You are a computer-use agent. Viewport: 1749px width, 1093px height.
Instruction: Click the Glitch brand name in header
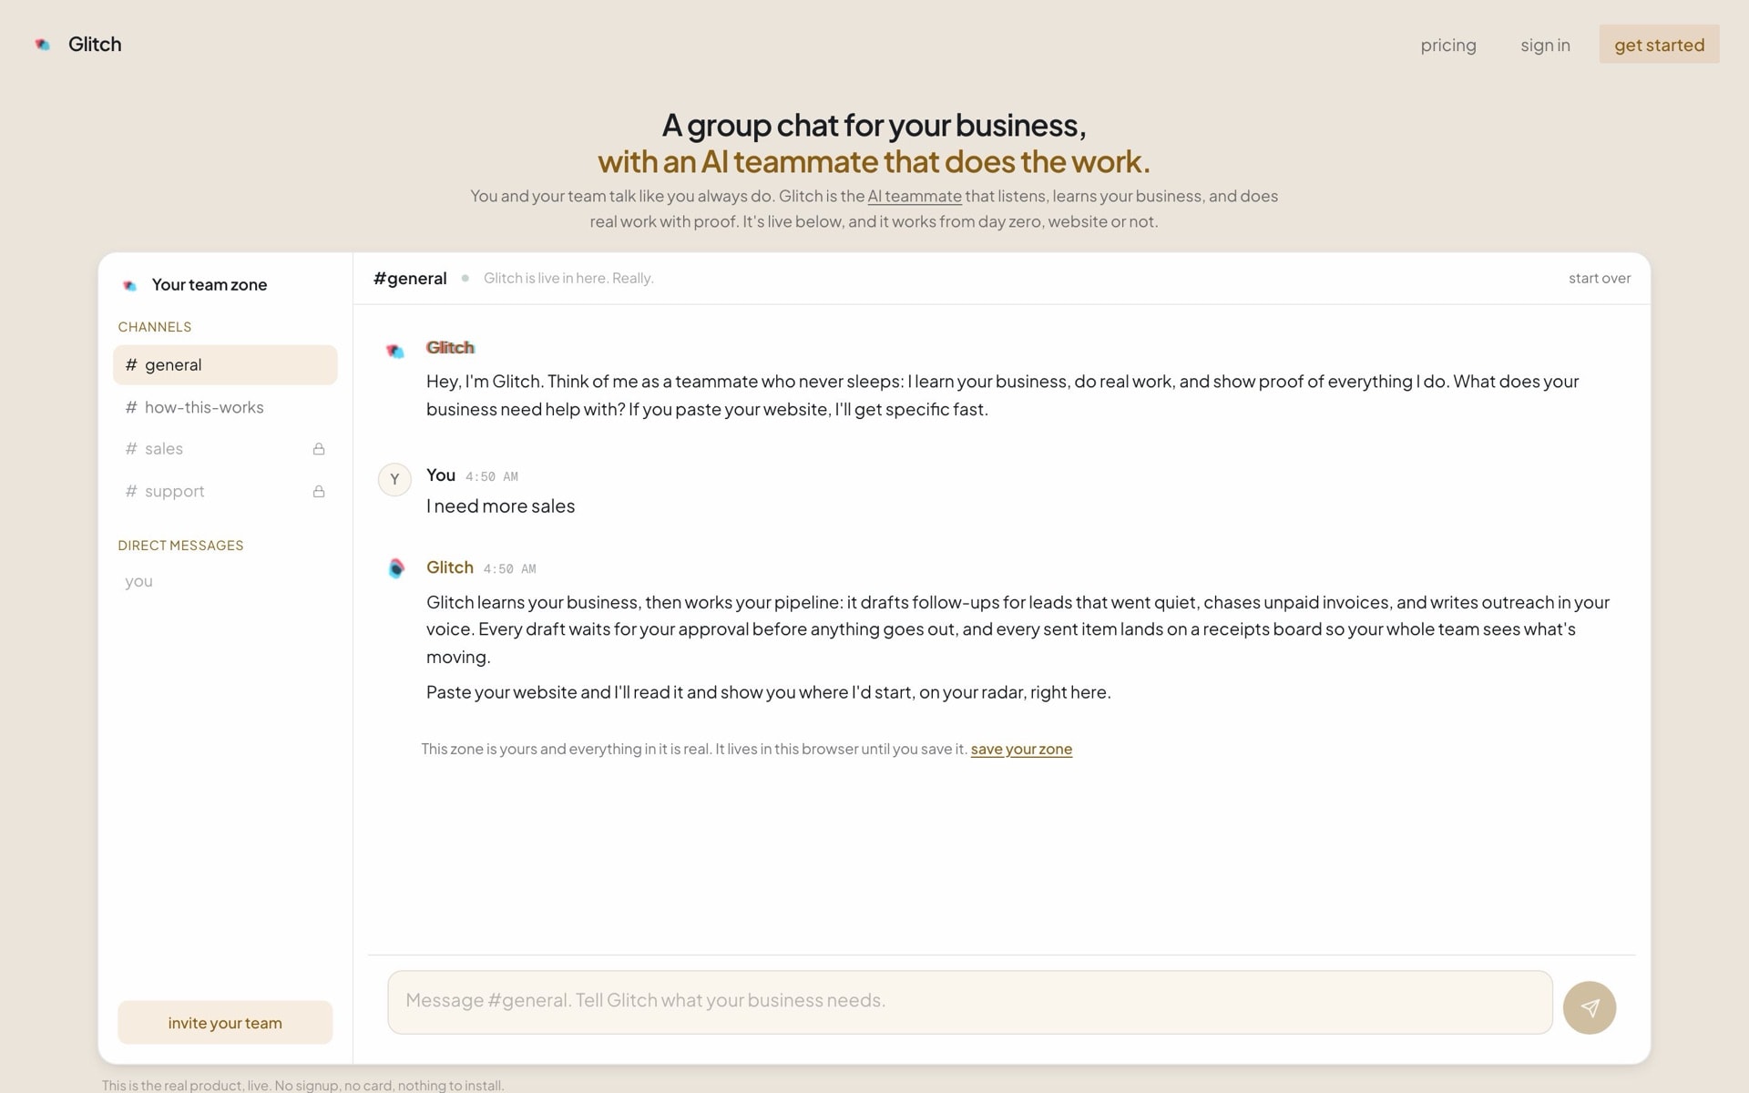[x=95, y=44]
